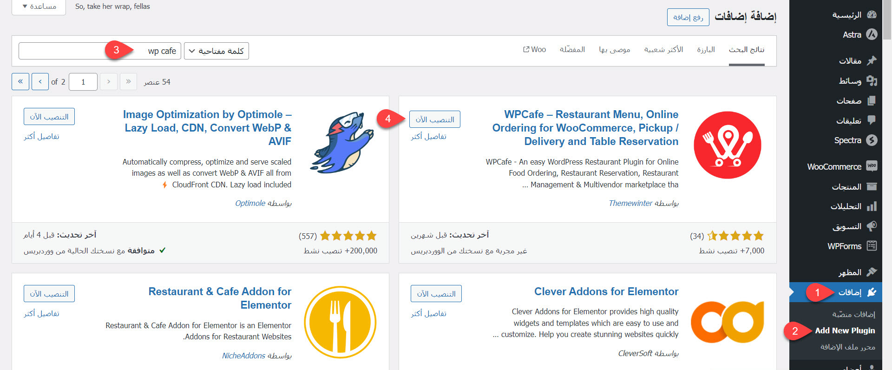The image size is (892, 370).
Task: Go to next page of results
Action: [x=40, y=82]
